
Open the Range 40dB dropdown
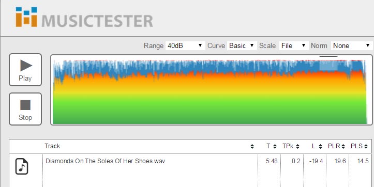[185, 45]
